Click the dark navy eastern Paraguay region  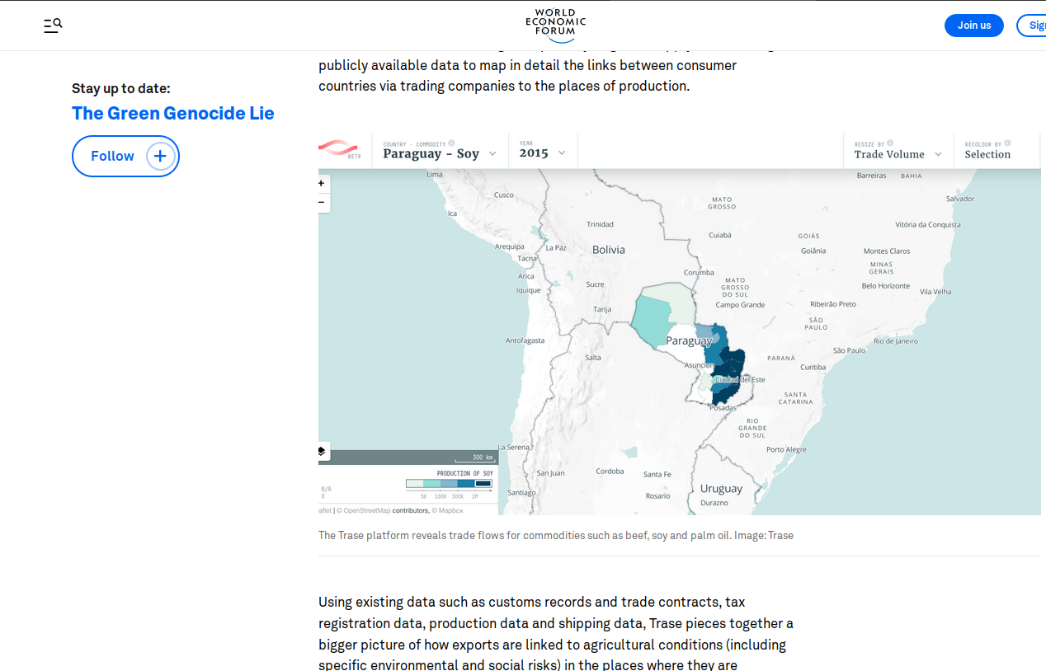(731, 367)
